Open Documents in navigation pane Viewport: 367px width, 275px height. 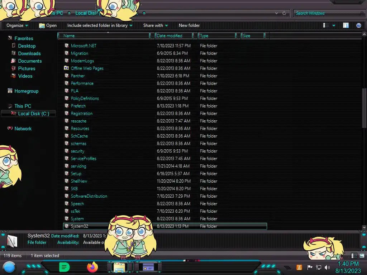(x=30, y=61)
